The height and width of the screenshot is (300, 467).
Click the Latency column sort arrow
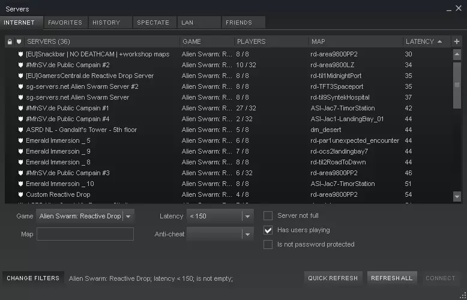pyautogui.click(x=440, y=42)
